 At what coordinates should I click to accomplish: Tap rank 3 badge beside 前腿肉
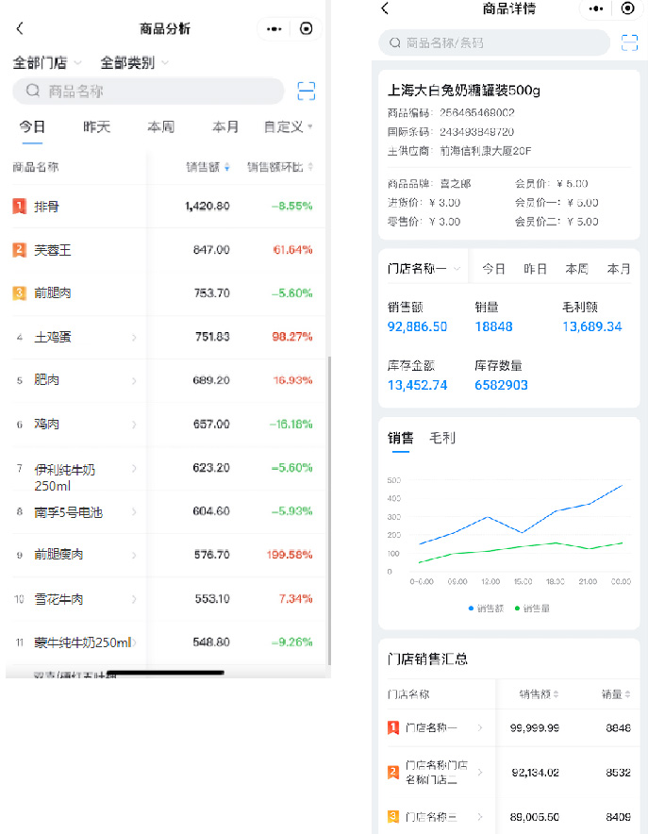(x=19, y=293)
